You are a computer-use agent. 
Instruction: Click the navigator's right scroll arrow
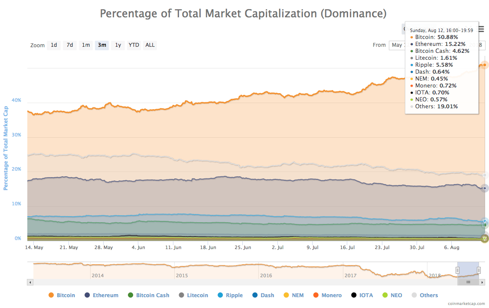[482, 282]
